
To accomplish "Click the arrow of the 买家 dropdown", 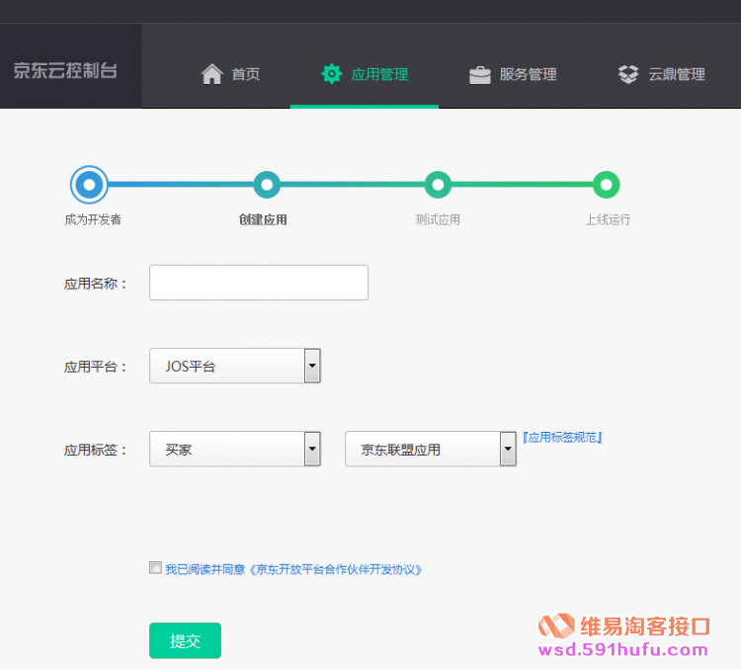I will (x=312, y=449).
